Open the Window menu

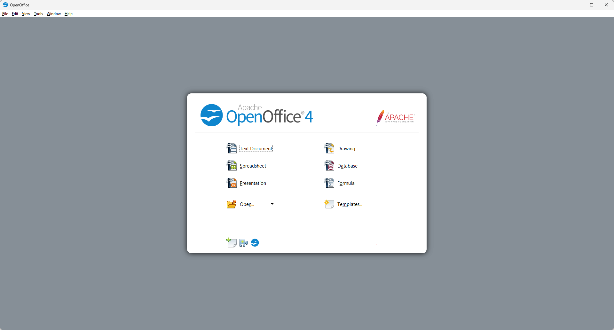(x=53, y=13)
